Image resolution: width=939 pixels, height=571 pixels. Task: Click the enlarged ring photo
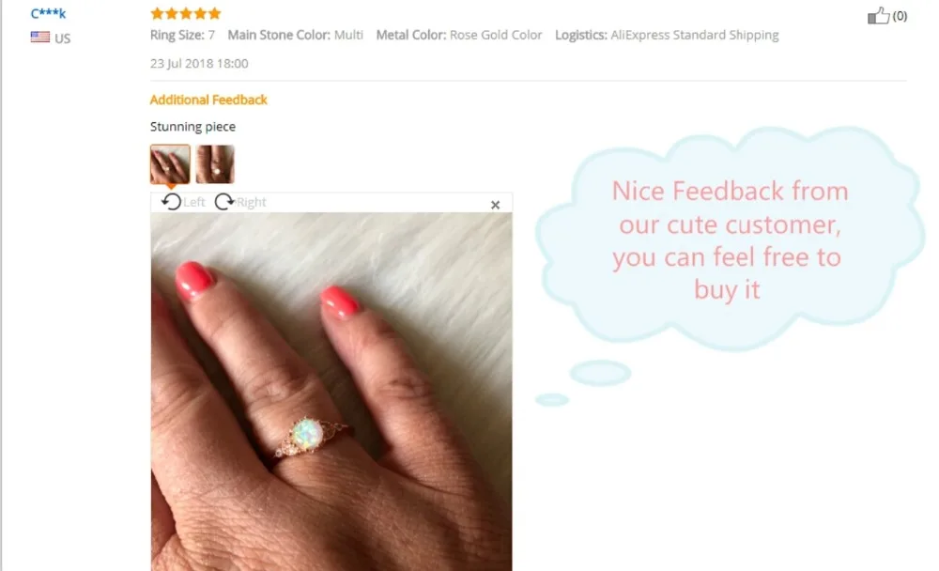click(331, 392)
